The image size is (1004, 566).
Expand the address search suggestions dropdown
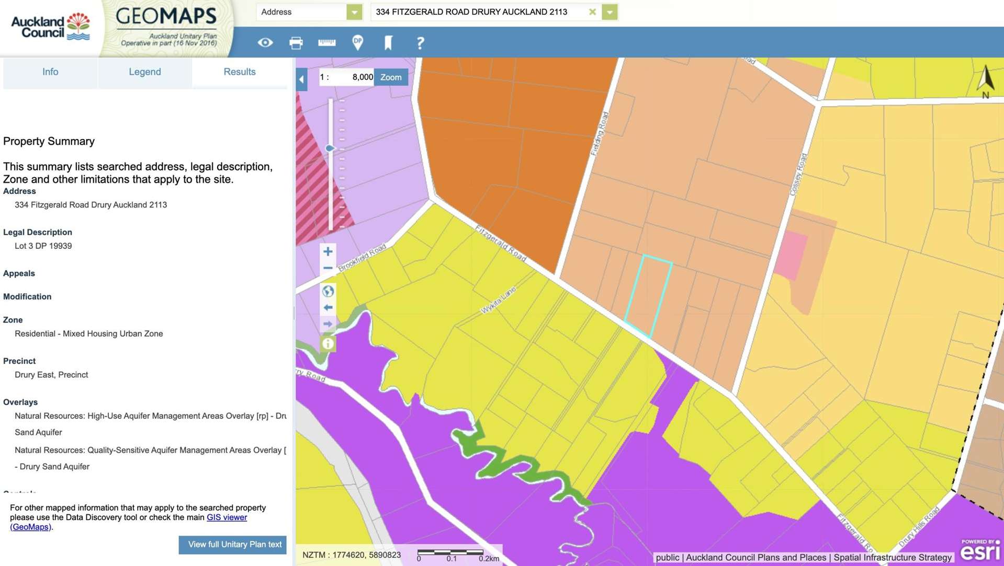[x=610, y=12]
